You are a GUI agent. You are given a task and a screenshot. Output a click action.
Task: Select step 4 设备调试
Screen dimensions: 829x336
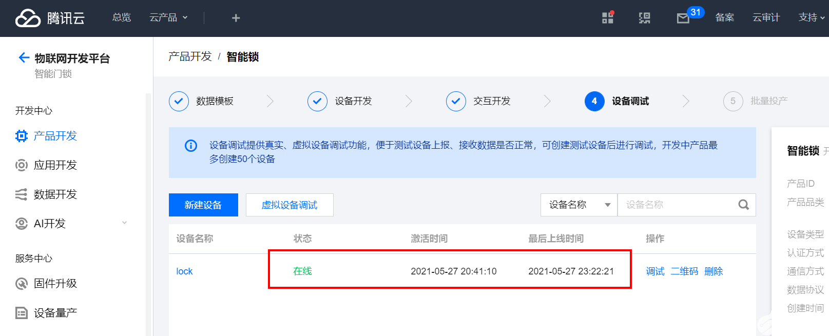tap(616, 101)
